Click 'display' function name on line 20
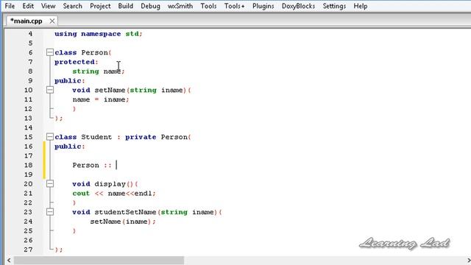The image size is (471, 265). coord(110,184)
